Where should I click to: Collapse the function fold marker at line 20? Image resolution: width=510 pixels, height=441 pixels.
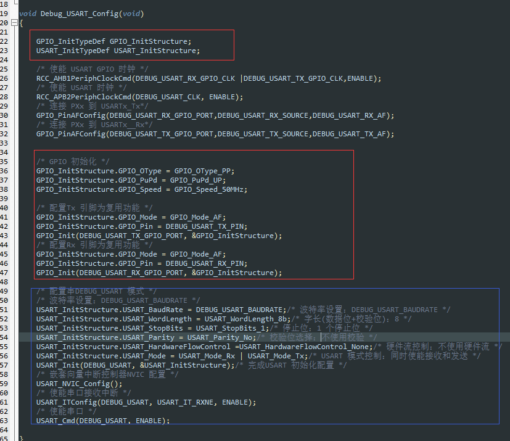pyautogui.click(x=14, y=23)
